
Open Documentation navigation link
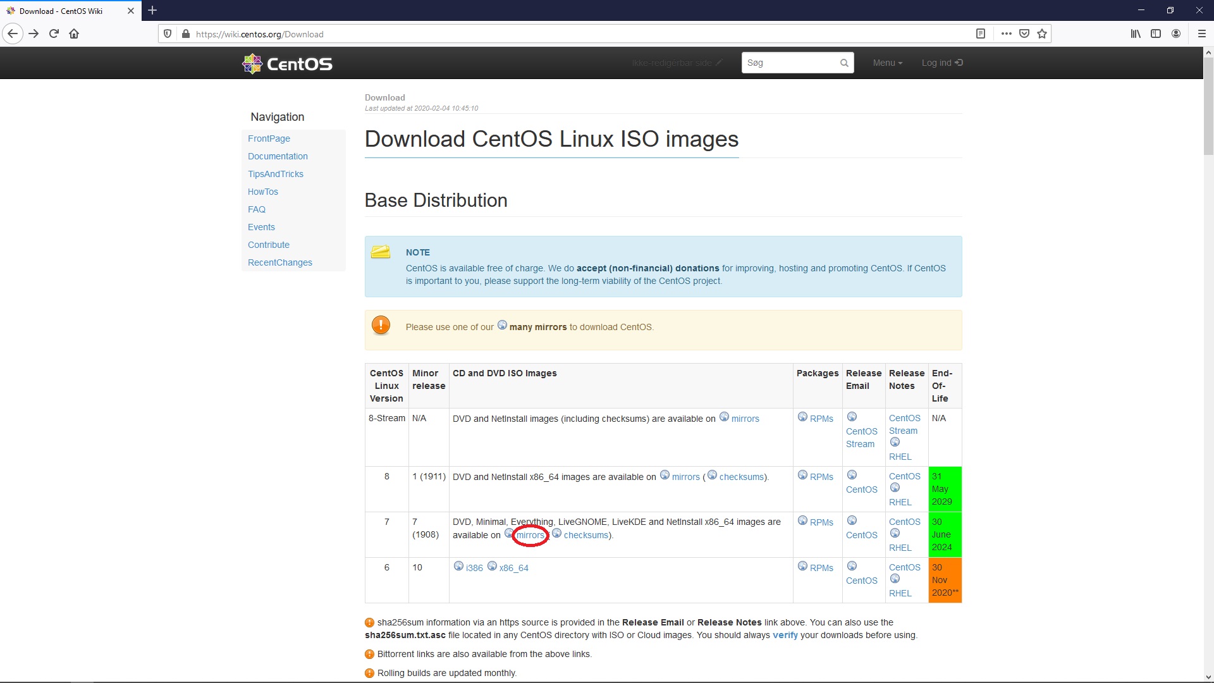coord(278,156)
